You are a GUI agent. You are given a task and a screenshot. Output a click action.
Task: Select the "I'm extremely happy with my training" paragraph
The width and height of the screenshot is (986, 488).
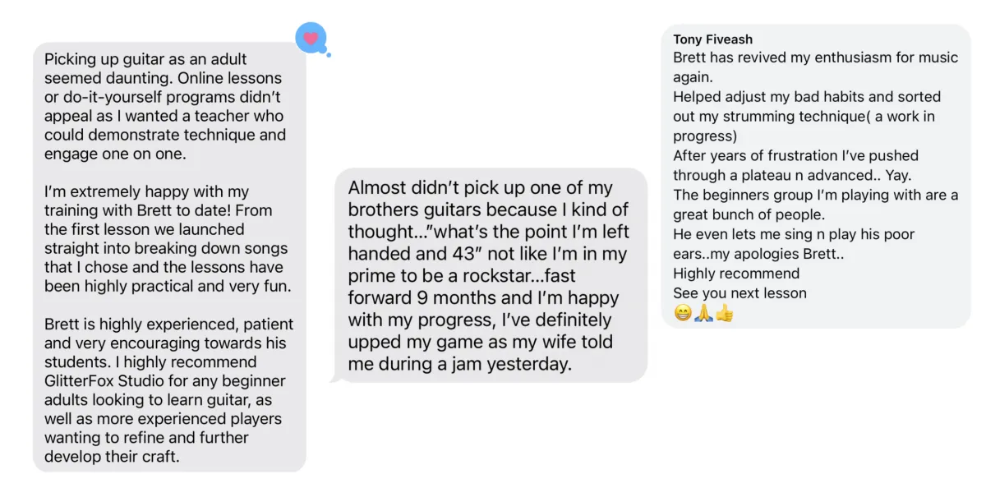tap(164, 239)
